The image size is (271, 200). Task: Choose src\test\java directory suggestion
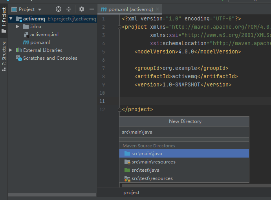click(145, 170)
